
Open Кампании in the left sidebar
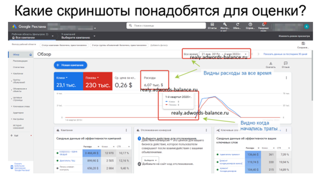18,73
